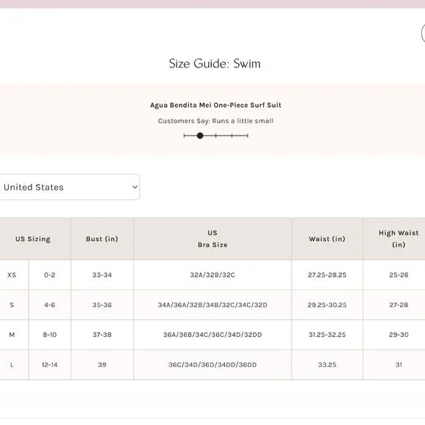
Task: Click the fit rating slider dot
Action: 200,136
